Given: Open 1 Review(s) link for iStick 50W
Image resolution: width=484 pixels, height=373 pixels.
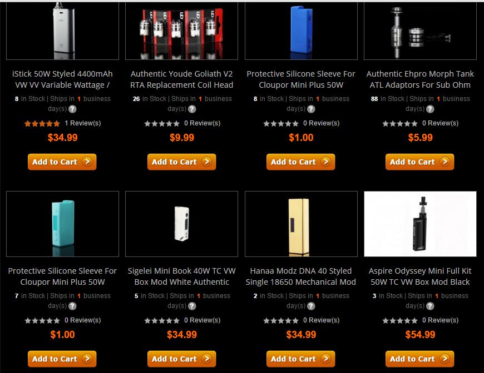Looking at the screenshot, I should [83, 123].
